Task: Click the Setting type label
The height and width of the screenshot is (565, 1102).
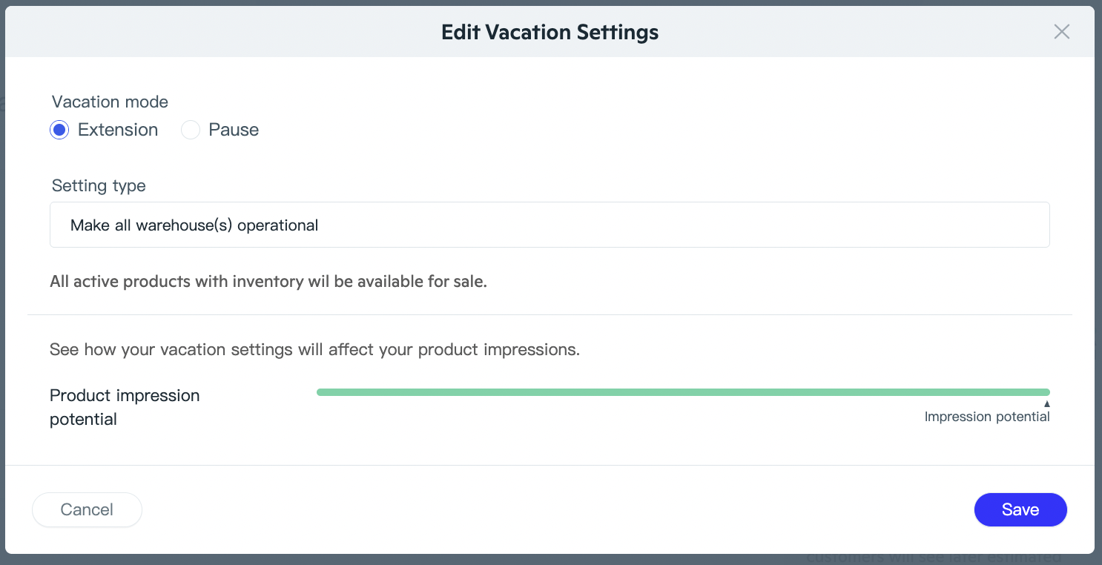Action: point(99,185)
